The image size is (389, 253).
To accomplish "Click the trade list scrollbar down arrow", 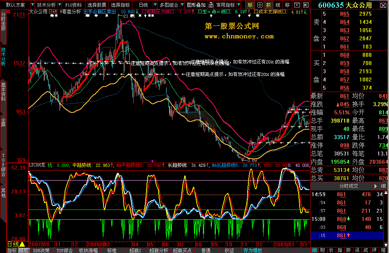I will click(386, 245).
